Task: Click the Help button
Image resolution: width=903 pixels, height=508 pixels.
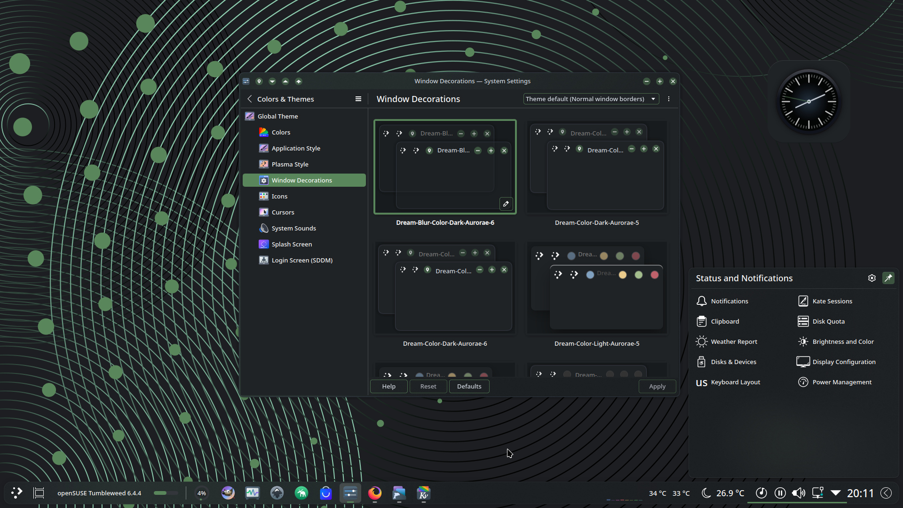Action: [x=389, y=386]
